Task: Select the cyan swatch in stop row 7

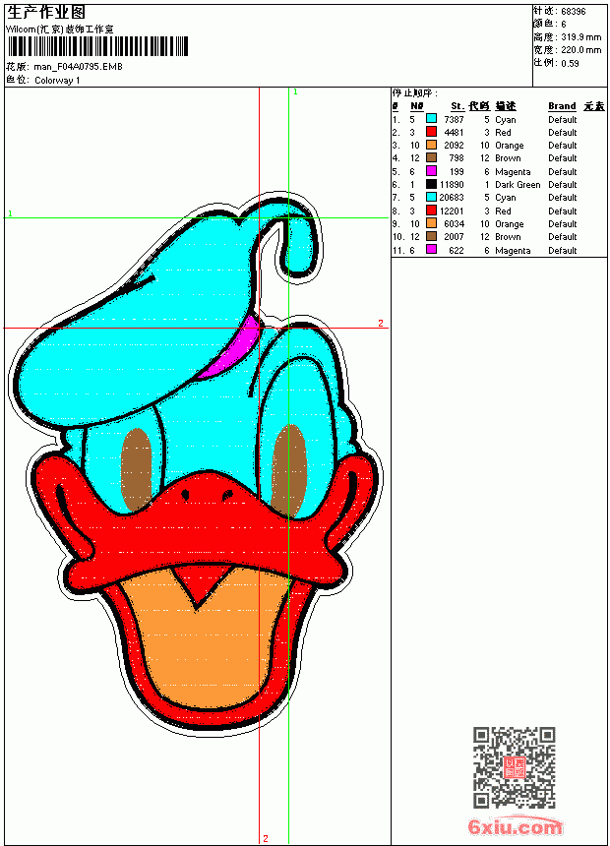Action: 431,197
